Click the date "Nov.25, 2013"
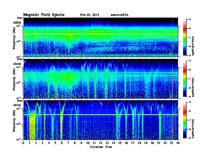This screenshot has width=212, height=164. 89,15
